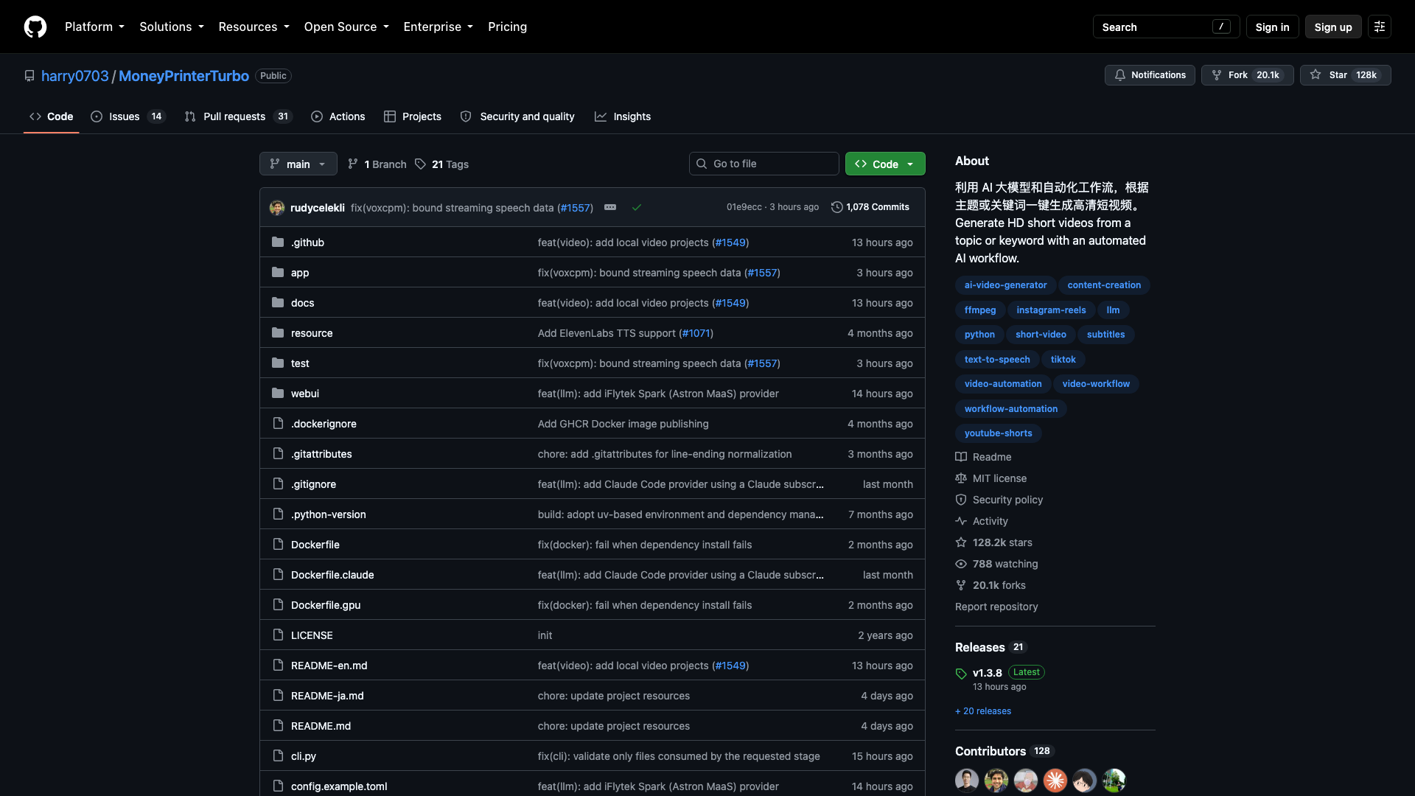The height and width of the screenshot is (796, 1415).
Task: Expand commit message ellipsis for latest commit
Action: coord(610,207)
